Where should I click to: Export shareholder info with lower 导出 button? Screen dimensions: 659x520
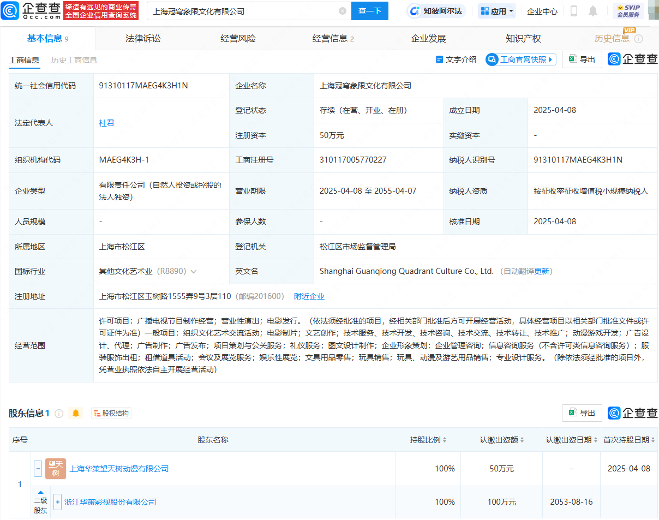[x=582, y=413]
